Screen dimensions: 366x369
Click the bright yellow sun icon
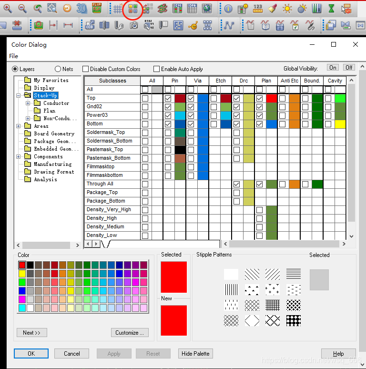pos(287,9)
